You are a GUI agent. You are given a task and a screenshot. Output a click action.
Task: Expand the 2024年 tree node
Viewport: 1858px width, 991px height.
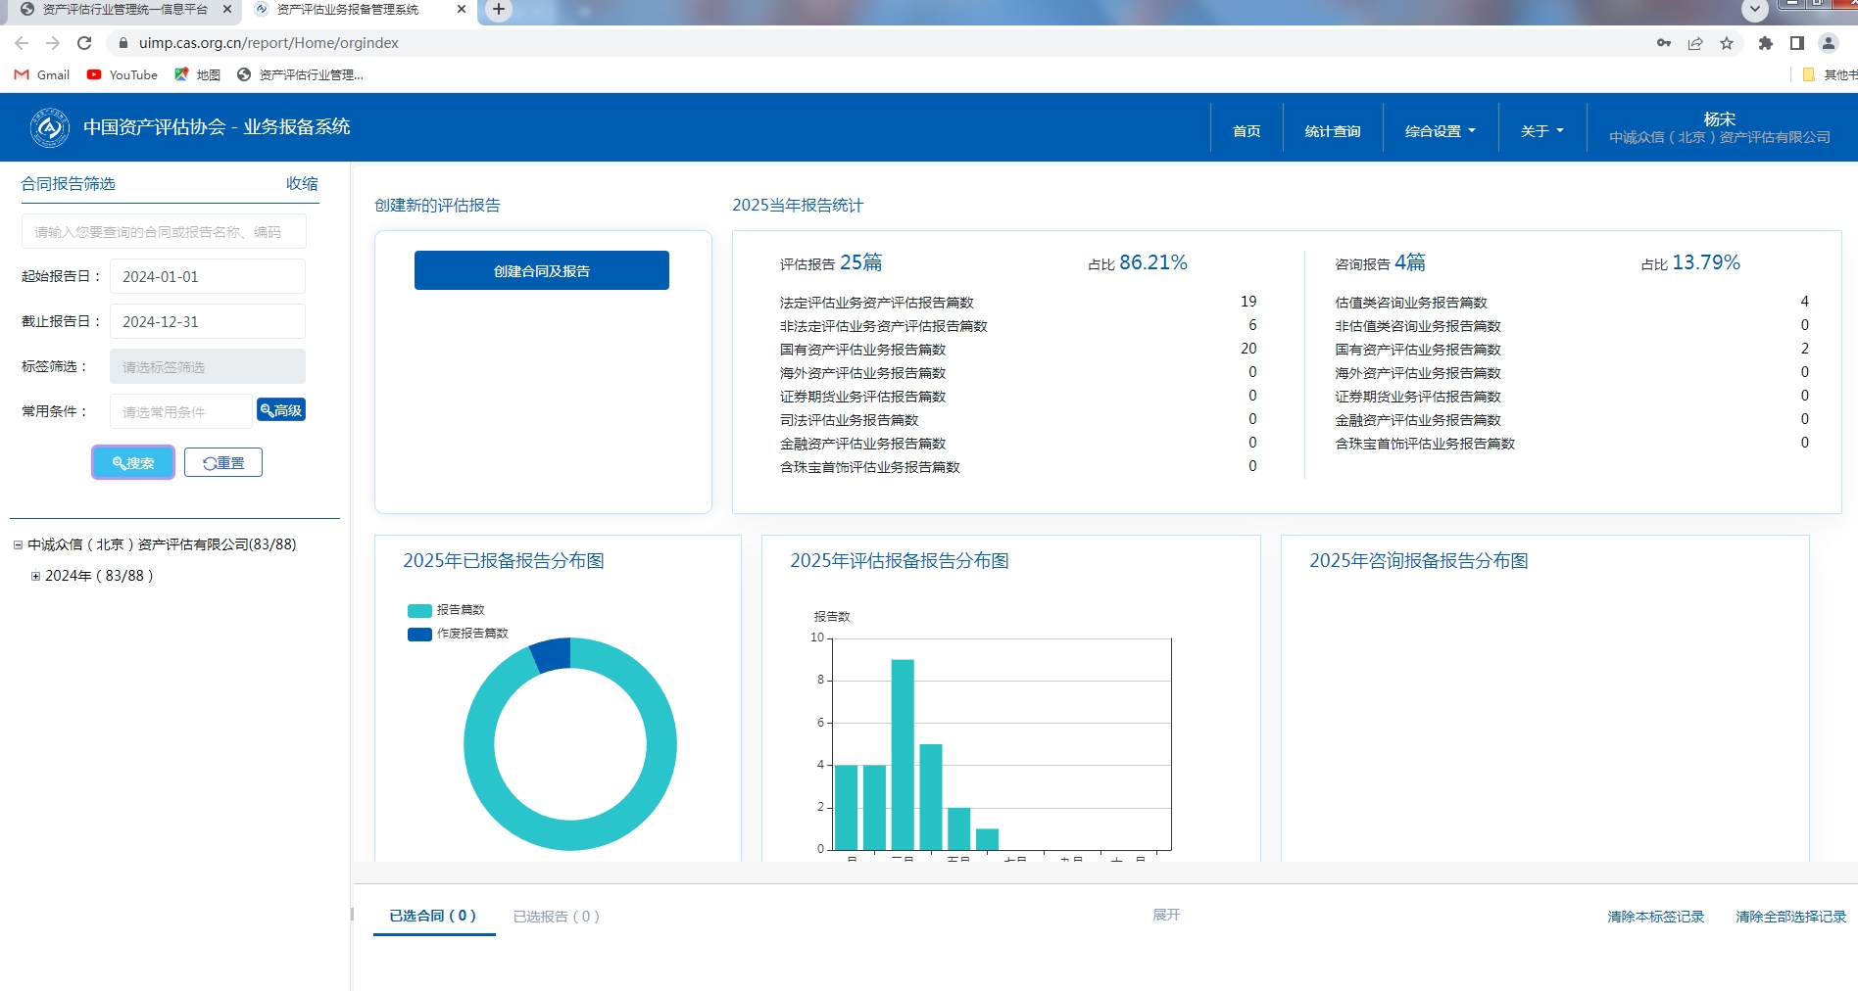pyautogui.click(x=36, y=576)
